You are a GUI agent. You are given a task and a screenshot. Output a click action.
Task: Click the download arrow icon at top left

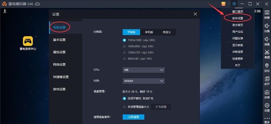tap(5, 11)
